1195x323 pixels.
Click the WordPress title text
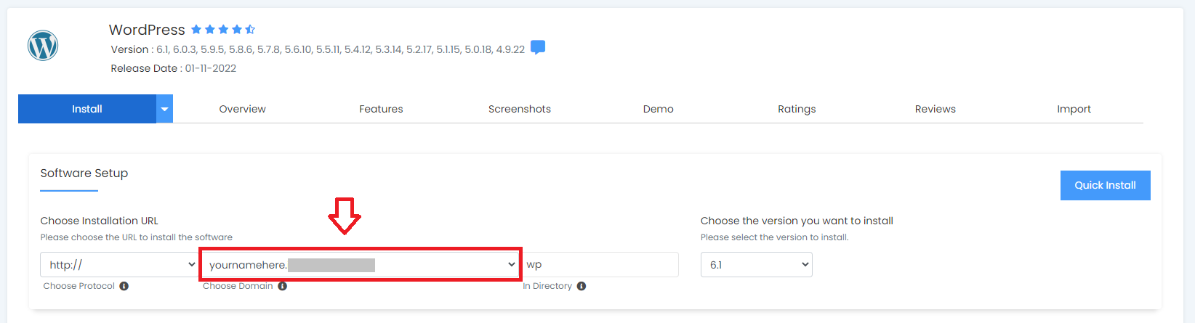[147, 30]
